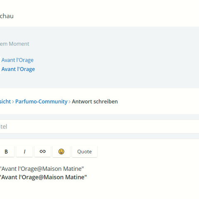
Task: Click the Quote button in editor toolbar
Action: pos(85,152)
